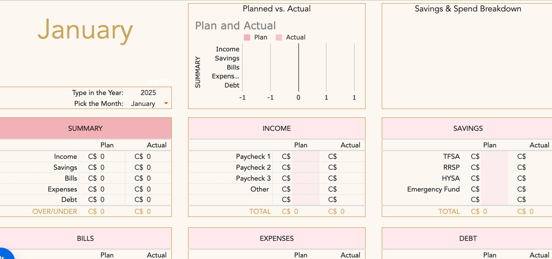This screenshot has height=259, width=552.
Task: Click the EXPENSES section header
Action: click(277, 238)
